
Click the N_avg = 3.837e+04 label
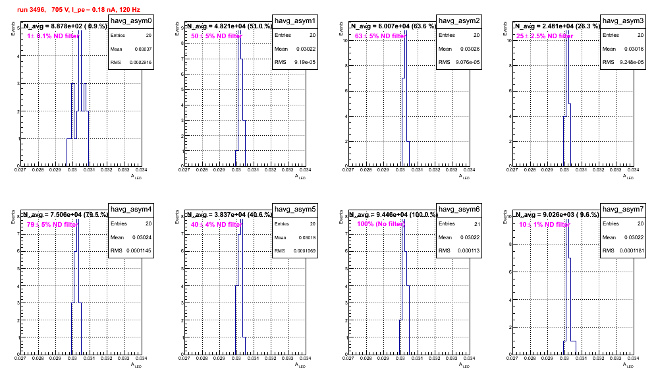pos(229,215)
